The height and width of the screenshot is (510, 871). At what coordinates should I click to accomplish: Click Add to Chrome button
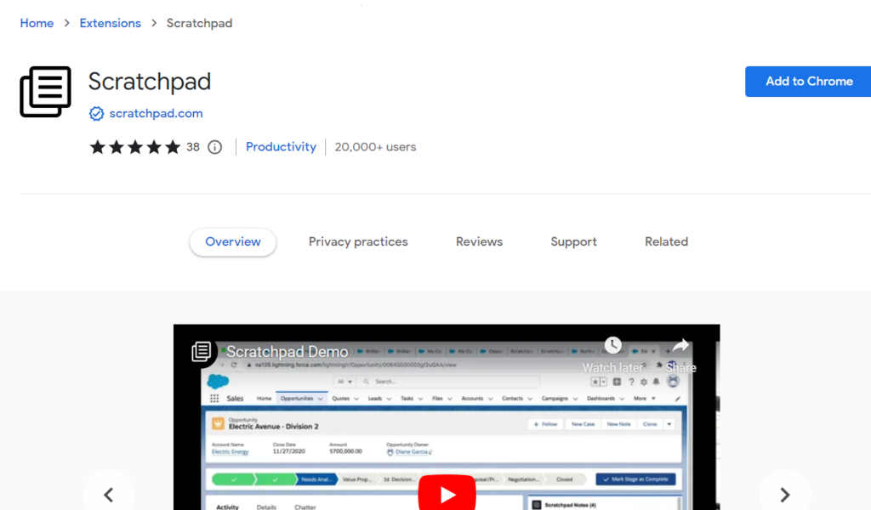click(808, 82)
